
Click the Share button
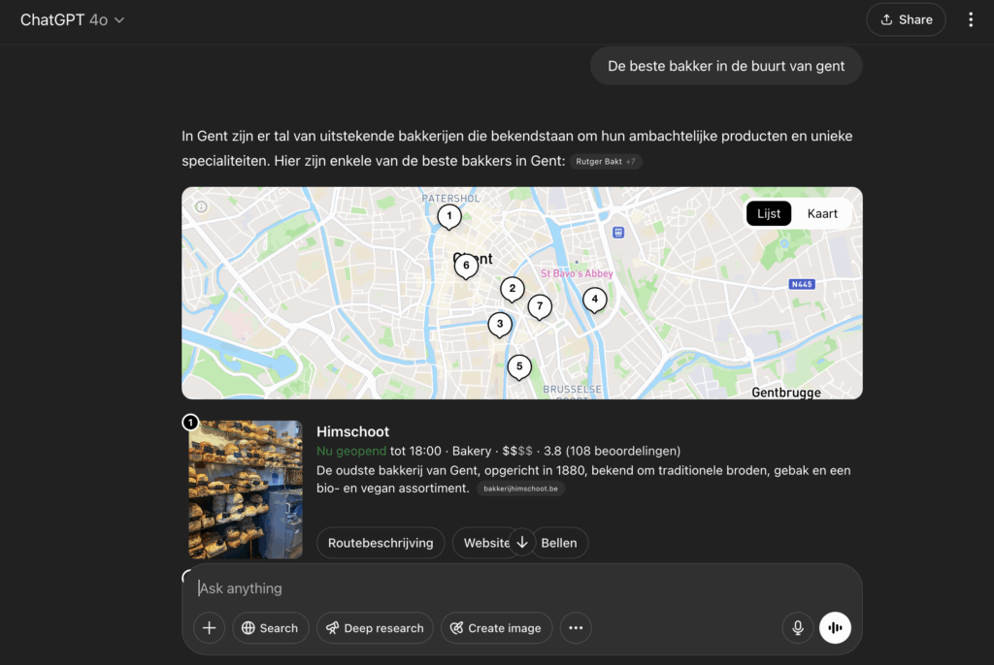tap(906, 19)
